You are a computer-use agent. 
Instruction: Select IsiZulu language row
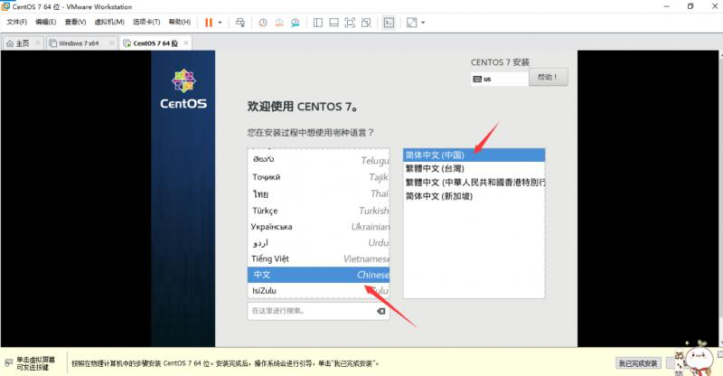point(319,291)
